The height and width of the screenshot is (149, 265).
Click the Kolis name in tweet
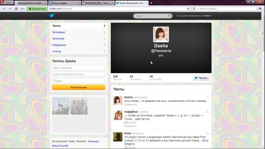[128, 133]
